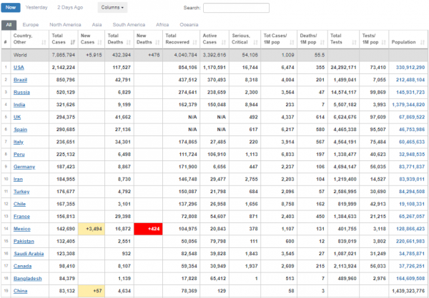This screenshot has height=298, width=429.
Task: Sort by Serious, Critical arrows icon
Action: click(255, 42)
